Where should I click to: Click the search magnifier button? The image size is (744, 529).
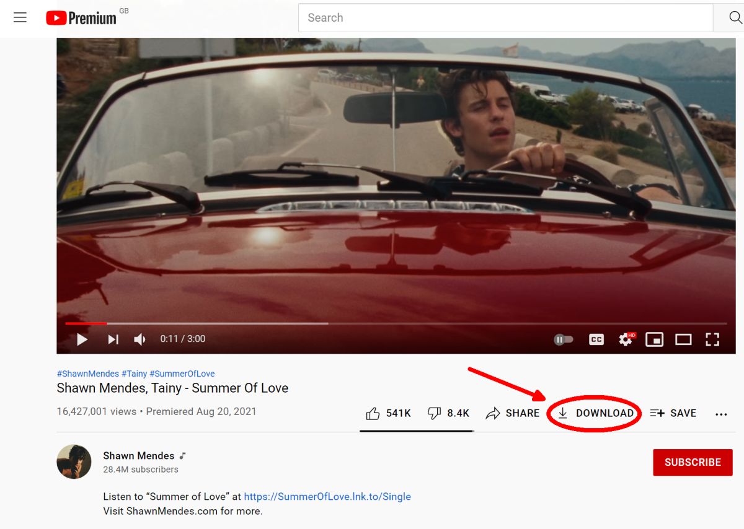[734, 18]
